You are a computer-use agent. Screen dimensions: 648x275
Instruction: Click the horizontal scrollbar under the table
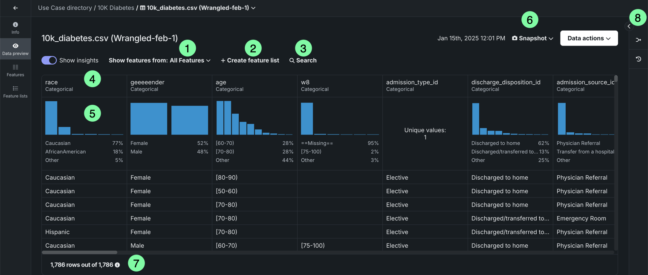point(79,252)
